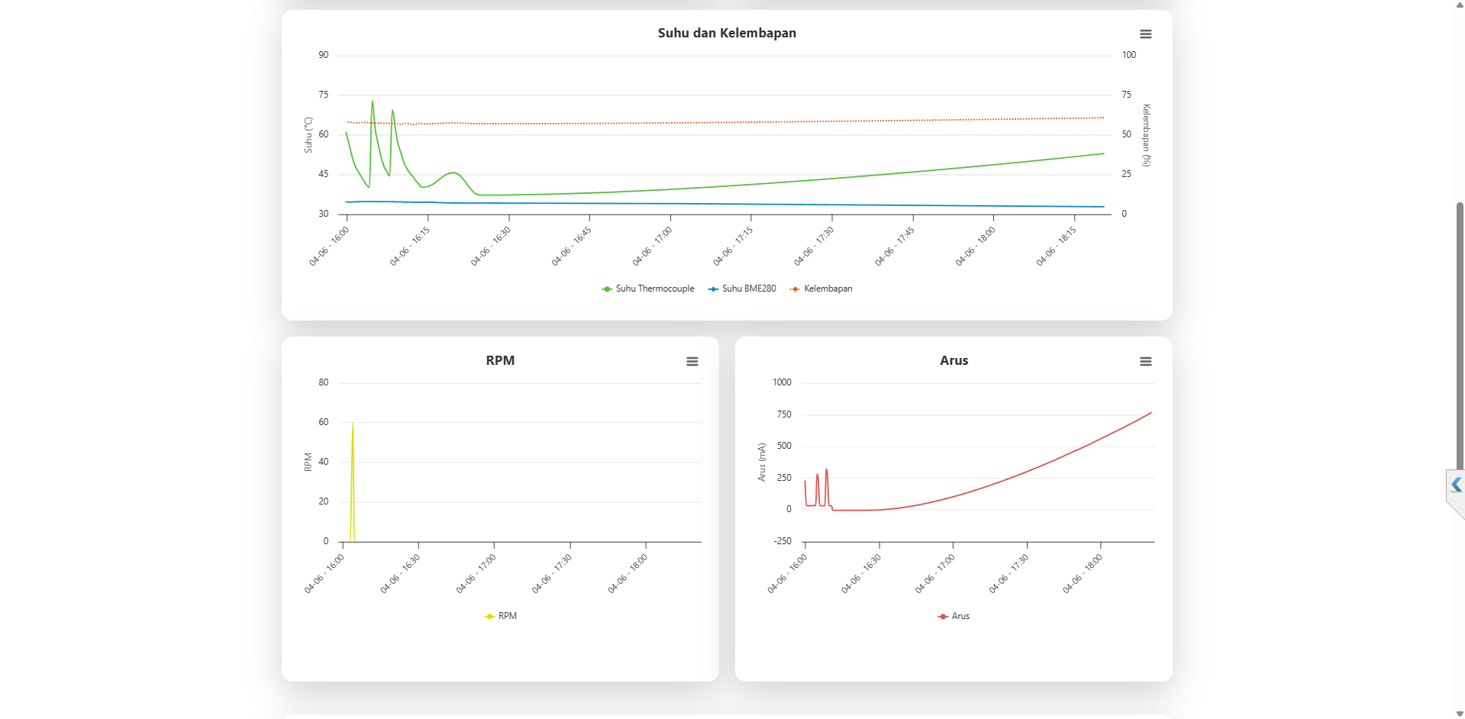Click the red line marker beside Arus legend

(x=941, y=616)
